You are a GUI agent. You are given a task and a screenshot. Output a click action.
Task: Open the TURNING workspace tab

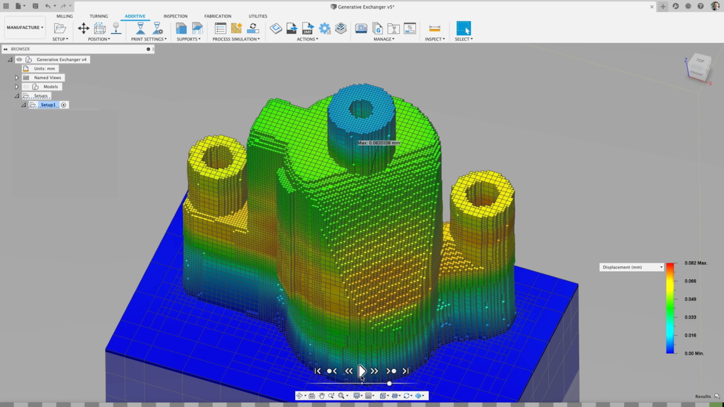99,16
